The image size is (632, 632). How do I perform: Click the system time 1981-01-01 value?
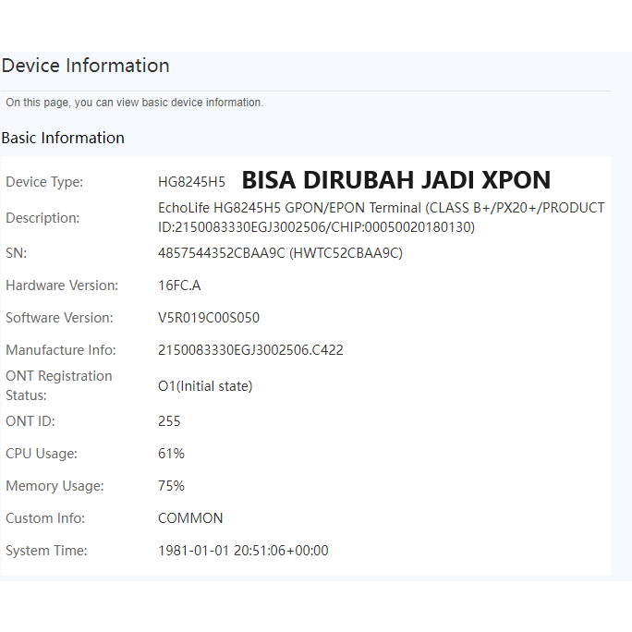(243, 551)
